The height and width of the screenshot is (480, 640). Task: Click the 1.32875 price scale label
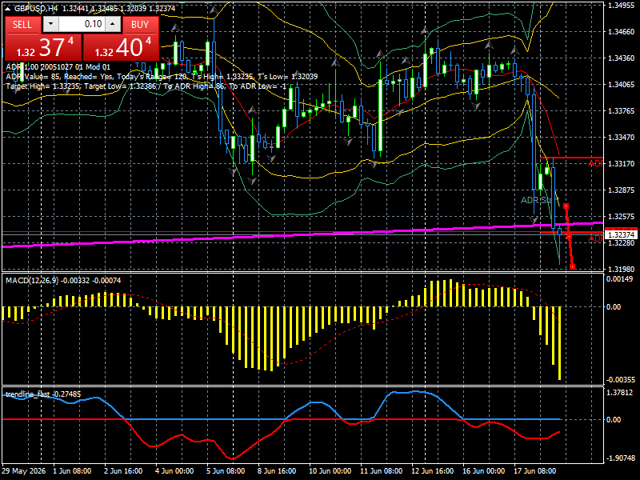click(x=622, y=190)
